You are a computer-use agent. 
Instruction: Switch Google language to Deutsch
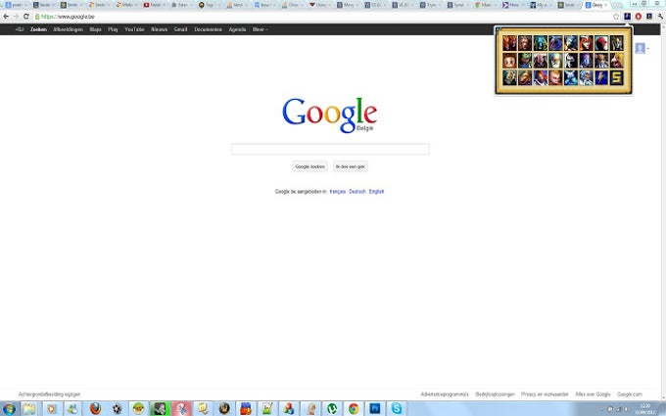[357, 192]
